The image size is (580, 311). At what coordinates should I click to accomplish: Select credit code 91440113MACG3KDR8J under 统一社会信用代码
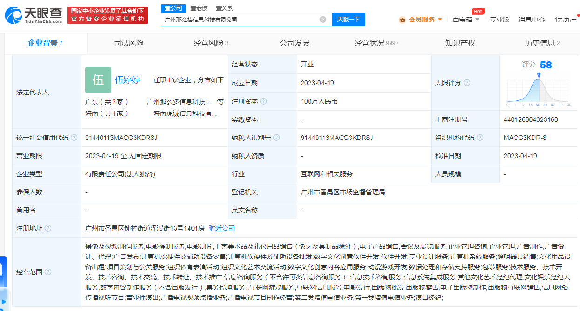121,138
